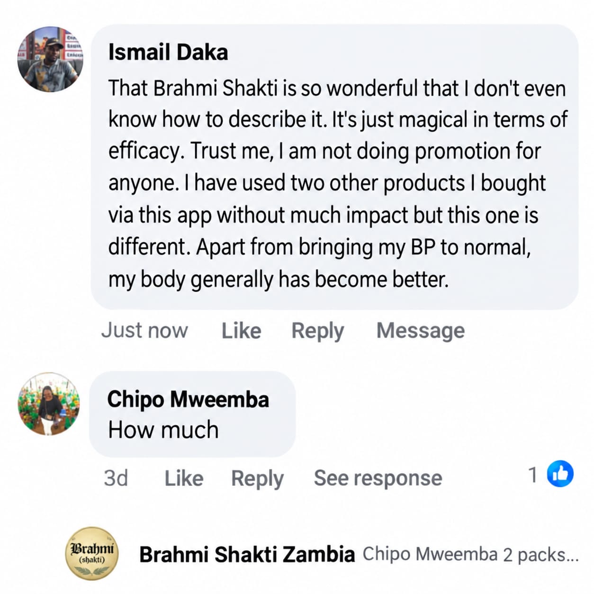Viewport: 594px width, 594px height.
Task: Expand See response under Chipo's comment
Action: coord(378,478)
